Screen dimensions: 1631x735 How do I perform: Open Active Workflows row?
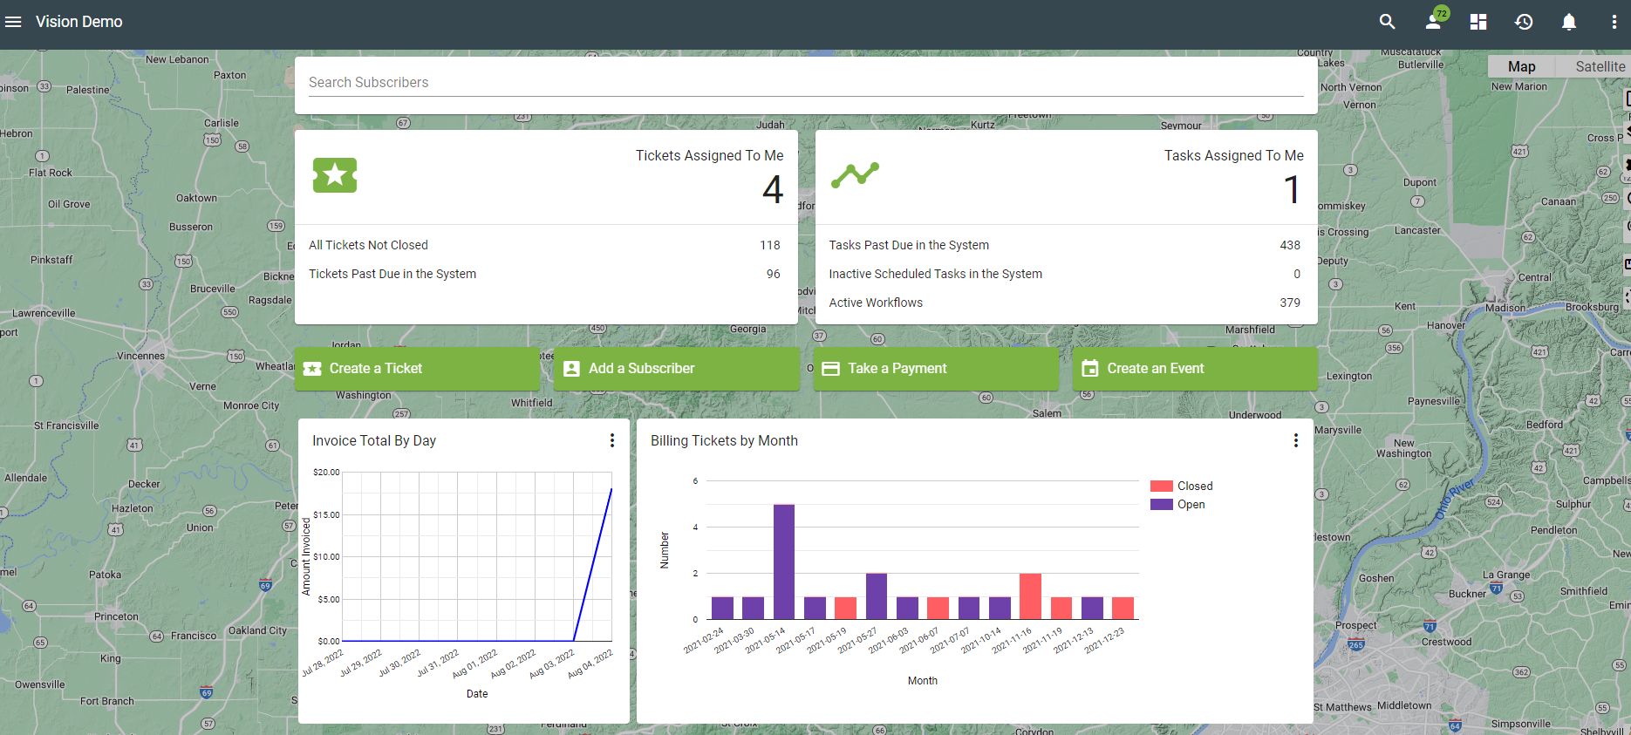click(x=1066, y=303)
